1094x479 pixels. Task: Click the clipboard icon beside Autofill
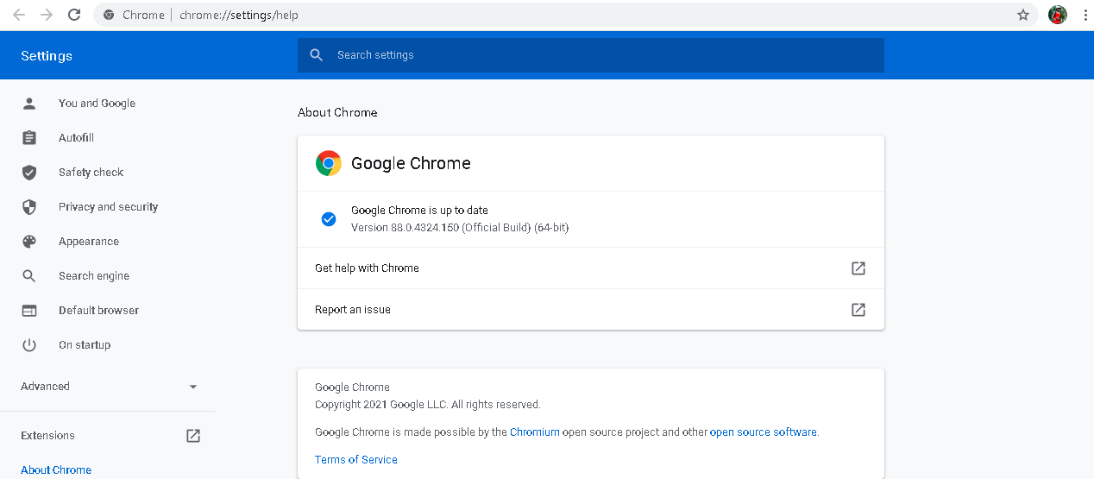click(29, 138)
